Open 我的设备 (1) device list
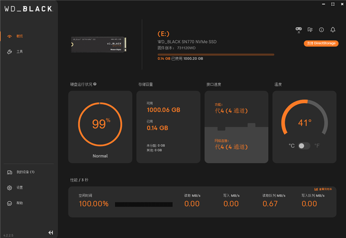 point(25,172)
